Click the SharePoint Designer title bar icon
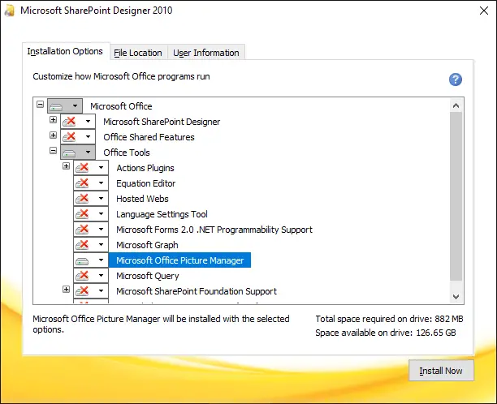The image size is (497, 404). pos(10,11)
